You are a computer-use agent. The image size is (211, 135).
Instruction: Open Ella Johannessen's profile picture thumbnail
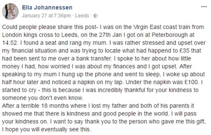click(10, 11)
